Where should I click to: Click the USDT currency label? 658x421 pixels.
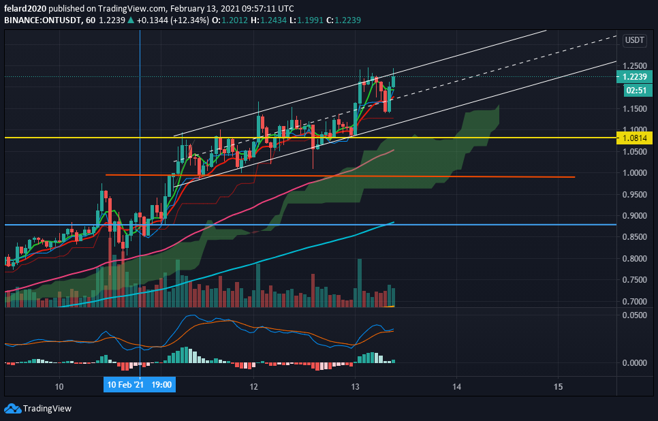click(634, 40)
